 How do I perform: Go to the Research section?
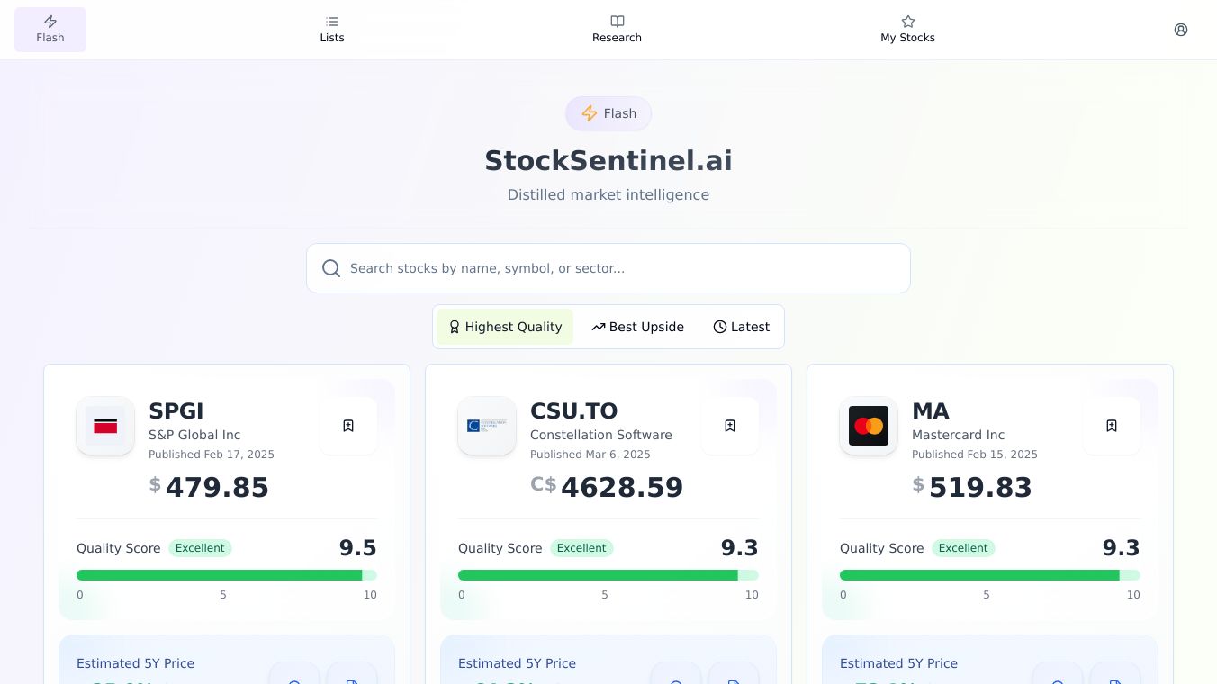tap(617, 30)
